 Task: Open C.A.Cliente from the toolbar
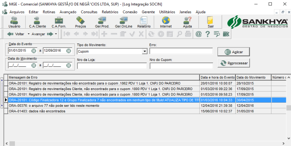37,22
